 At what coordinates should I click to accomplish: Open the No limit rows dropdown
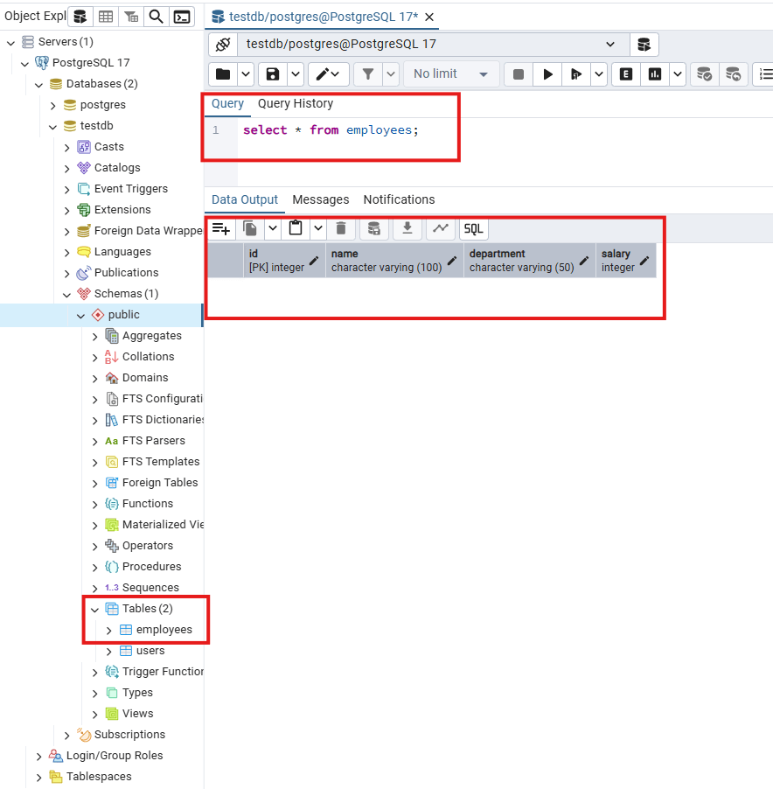(x=451, y=74)
